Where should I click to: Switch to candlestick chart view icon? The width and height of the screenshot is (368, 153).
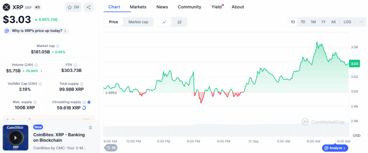pos(179,22)
